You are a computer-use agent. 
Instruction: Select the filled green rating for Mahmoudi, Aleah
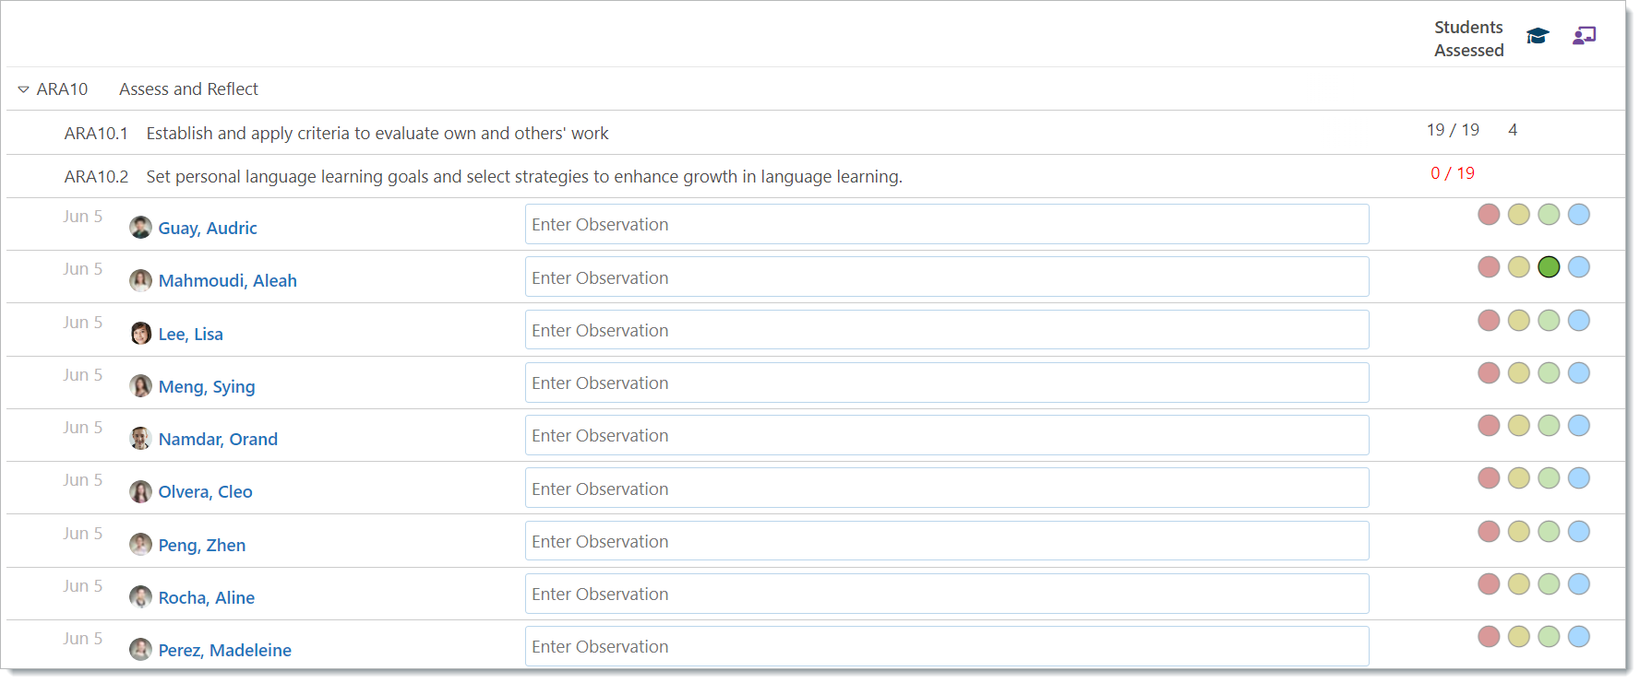pos(1549,267)
